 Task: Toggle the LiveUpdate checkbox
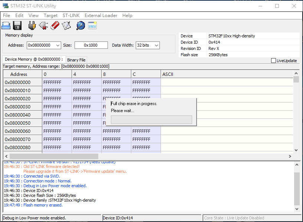(273, 61)
